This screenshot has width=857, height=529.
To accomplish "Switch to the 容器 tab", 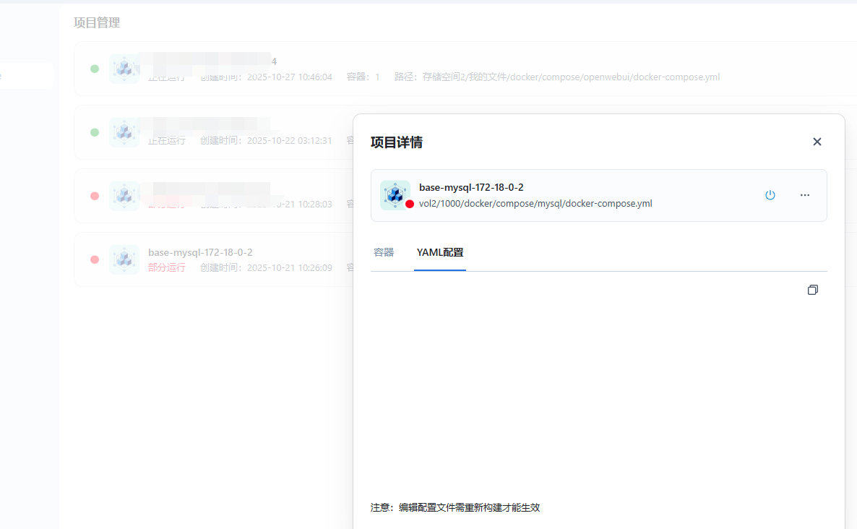I will pyautogui.click(x=384, y=252).
